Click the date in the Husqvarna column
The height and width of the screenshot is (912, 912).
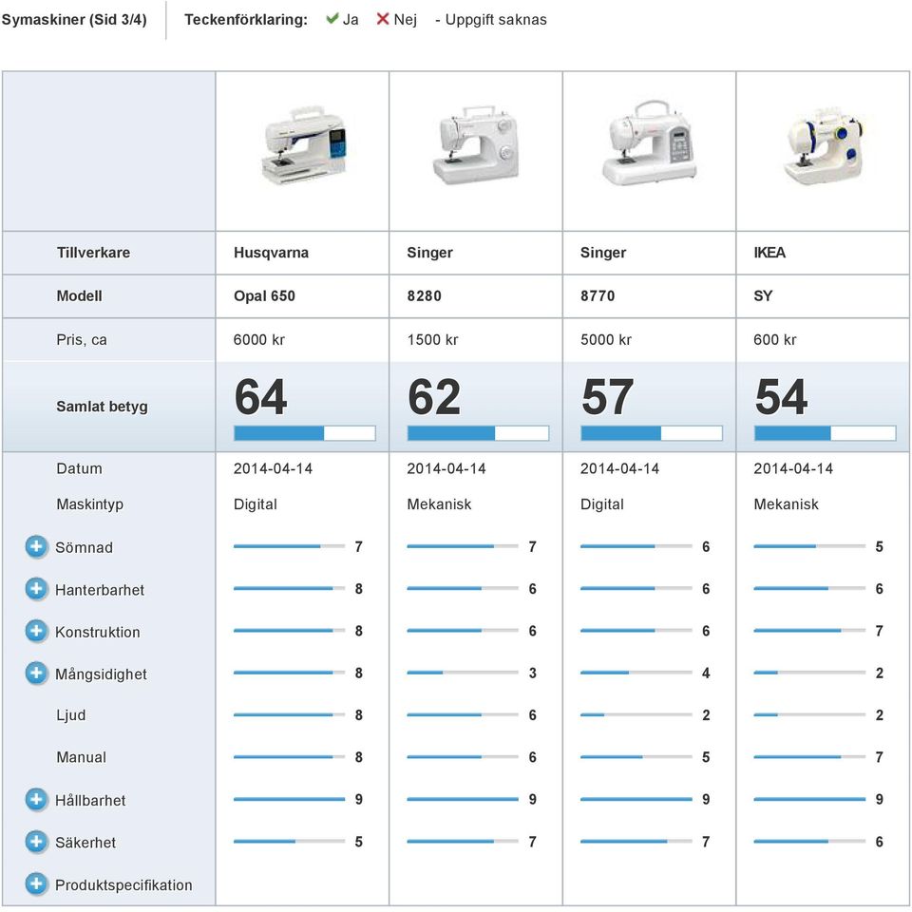273,468
